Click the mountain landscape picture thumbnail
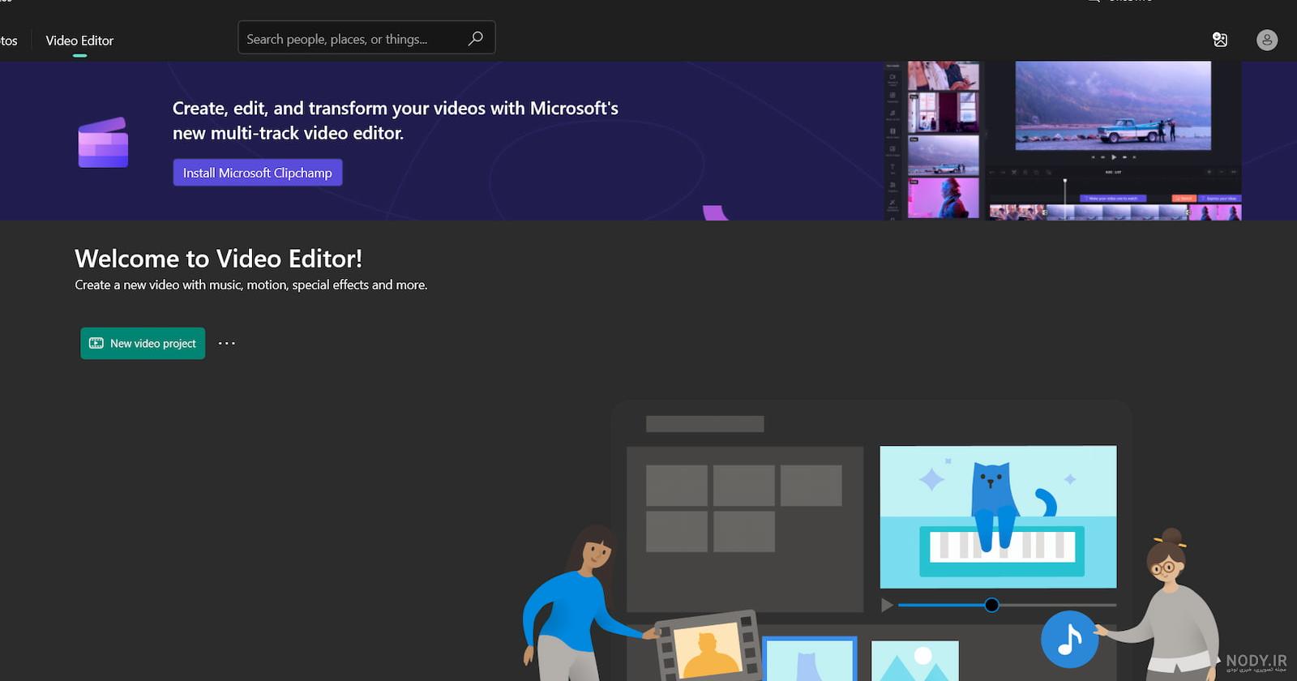 coord(915,661)
